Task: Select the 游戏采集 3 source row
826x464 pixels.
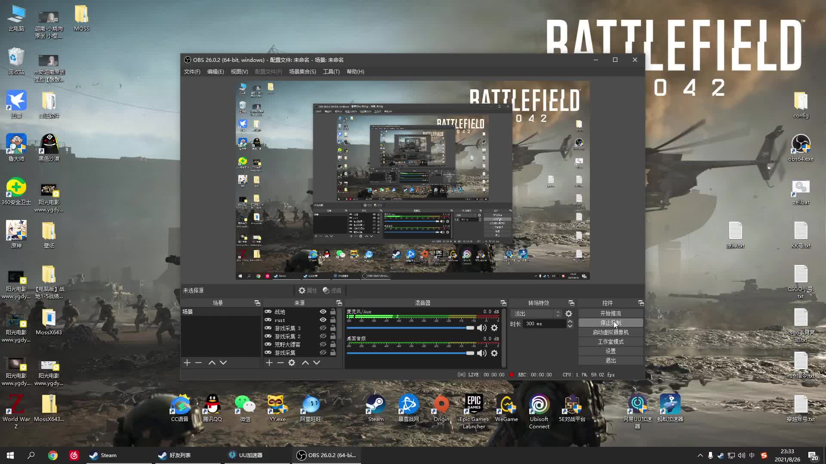Action: pos(287,328)
